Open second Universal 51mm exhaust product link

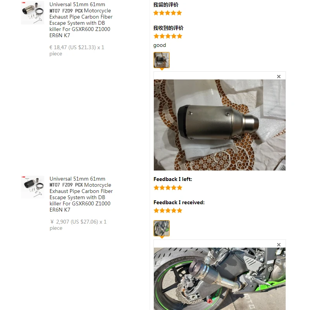click(x=81, y=194)
